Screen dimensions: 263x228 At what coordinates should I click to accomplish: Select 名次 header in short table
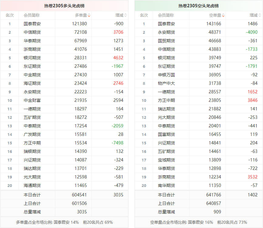pos(144,15)
